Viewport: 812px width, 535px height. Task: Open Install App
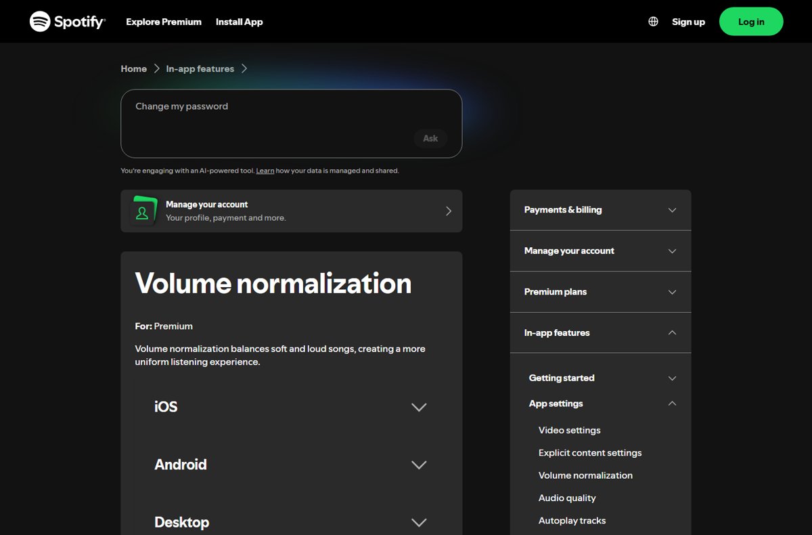click(239, 22)
